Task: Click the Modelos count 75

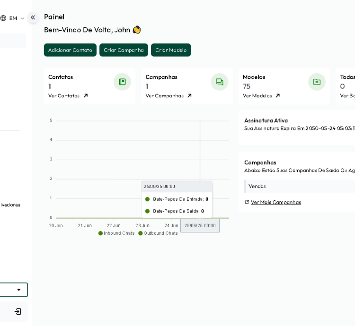Action: point(247,86)
